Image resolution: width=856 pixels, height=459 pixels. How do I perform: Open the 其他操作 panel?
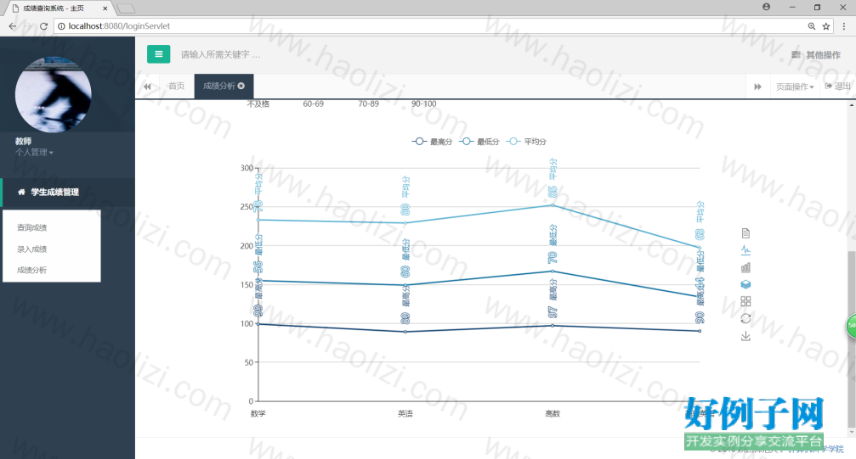point(816,55)
